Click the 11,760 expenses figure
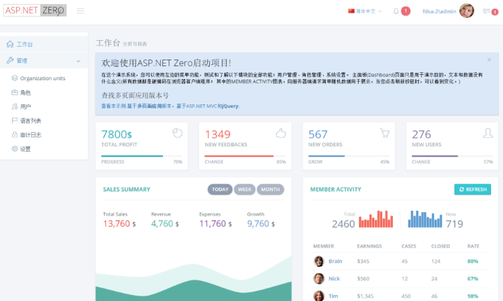503x301 pixels. (x=213, y=223)
